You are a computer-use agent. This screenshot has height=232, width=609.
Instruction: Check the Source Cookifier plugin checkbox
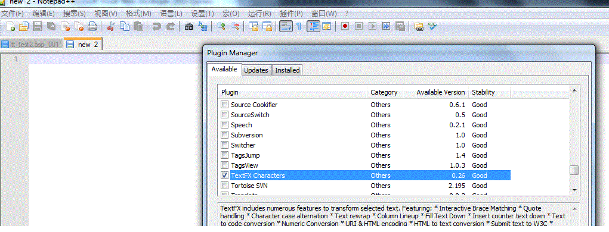pos(224,105)
